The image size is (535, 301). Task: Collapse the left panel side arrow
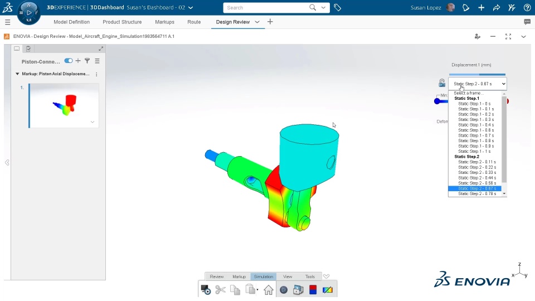click(x=7, y=162)
